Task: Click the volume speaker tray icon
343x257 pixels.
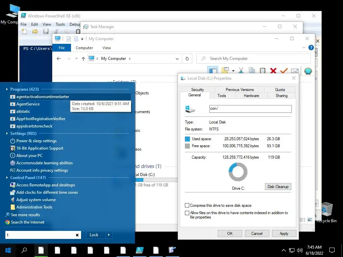Action: pos(300,250)
